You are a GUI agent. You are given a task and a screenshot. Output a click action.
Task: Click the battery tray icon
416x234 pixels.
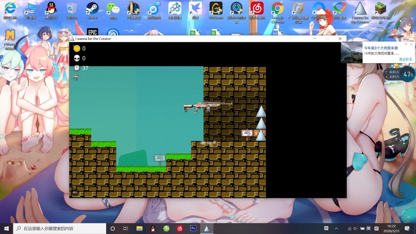[362, 229]
